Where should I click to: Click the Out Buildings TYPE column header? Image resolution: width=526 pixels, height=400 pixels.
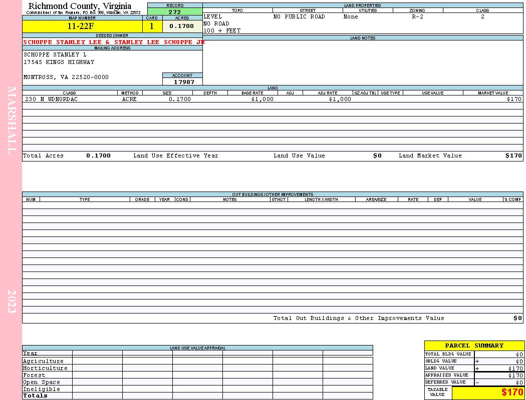coord(85,199)
